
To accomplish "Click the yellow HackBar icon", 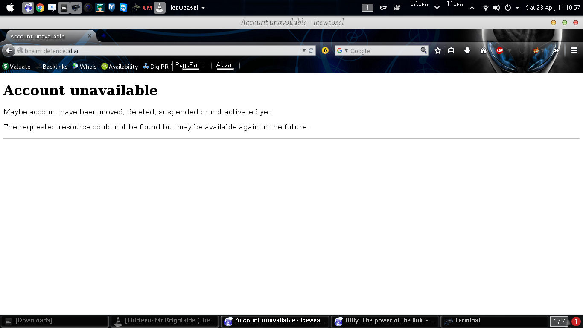I will point(325,50).
